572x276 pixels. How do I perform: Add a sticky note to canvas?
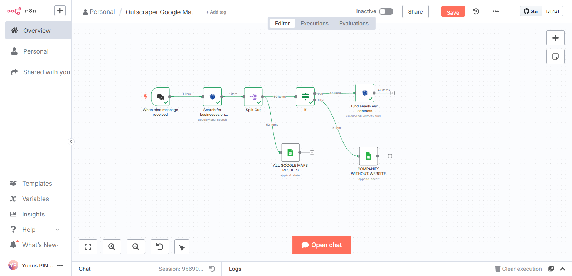556,56
